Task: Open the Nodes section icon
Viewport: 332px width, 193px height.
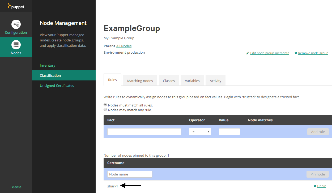Action: (x=16, y=45)
